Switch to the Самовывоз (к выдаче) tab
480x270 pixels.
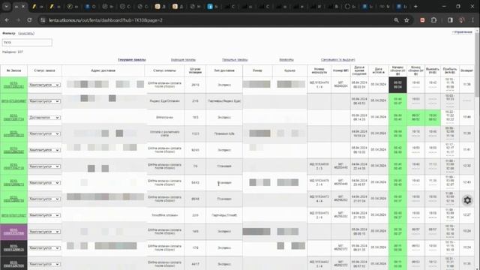pyautogui.click(x=338, y=60)
